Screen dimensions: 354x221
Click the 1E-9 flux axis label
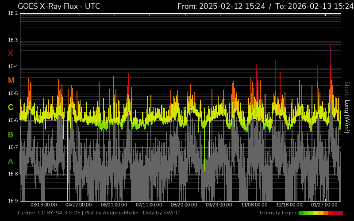(13, 201)
